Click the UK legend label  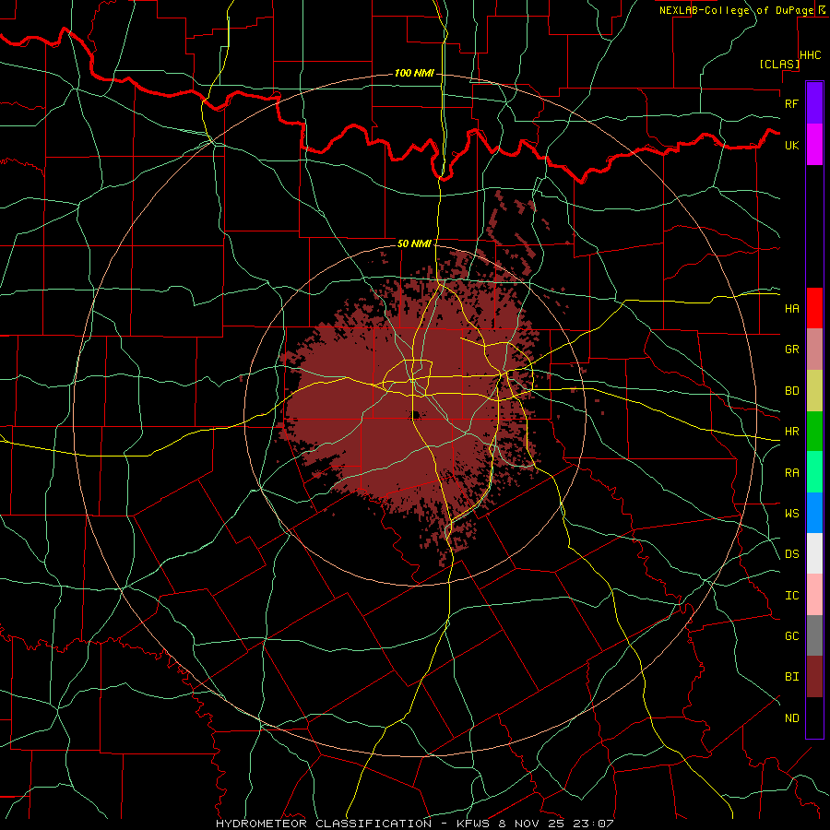[792, 145]
